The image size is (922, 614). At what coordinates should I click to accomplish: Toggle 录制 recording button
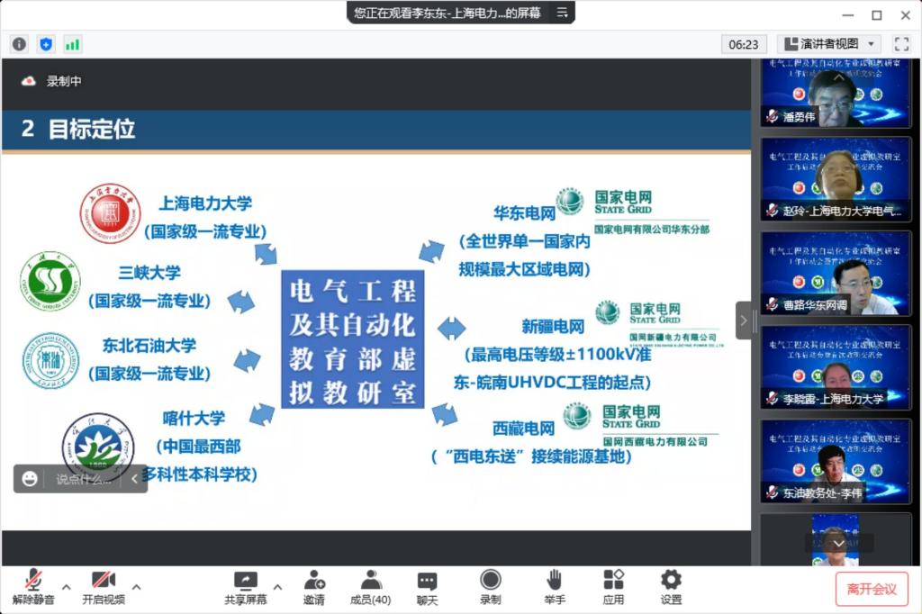click(x=490, y=588)
